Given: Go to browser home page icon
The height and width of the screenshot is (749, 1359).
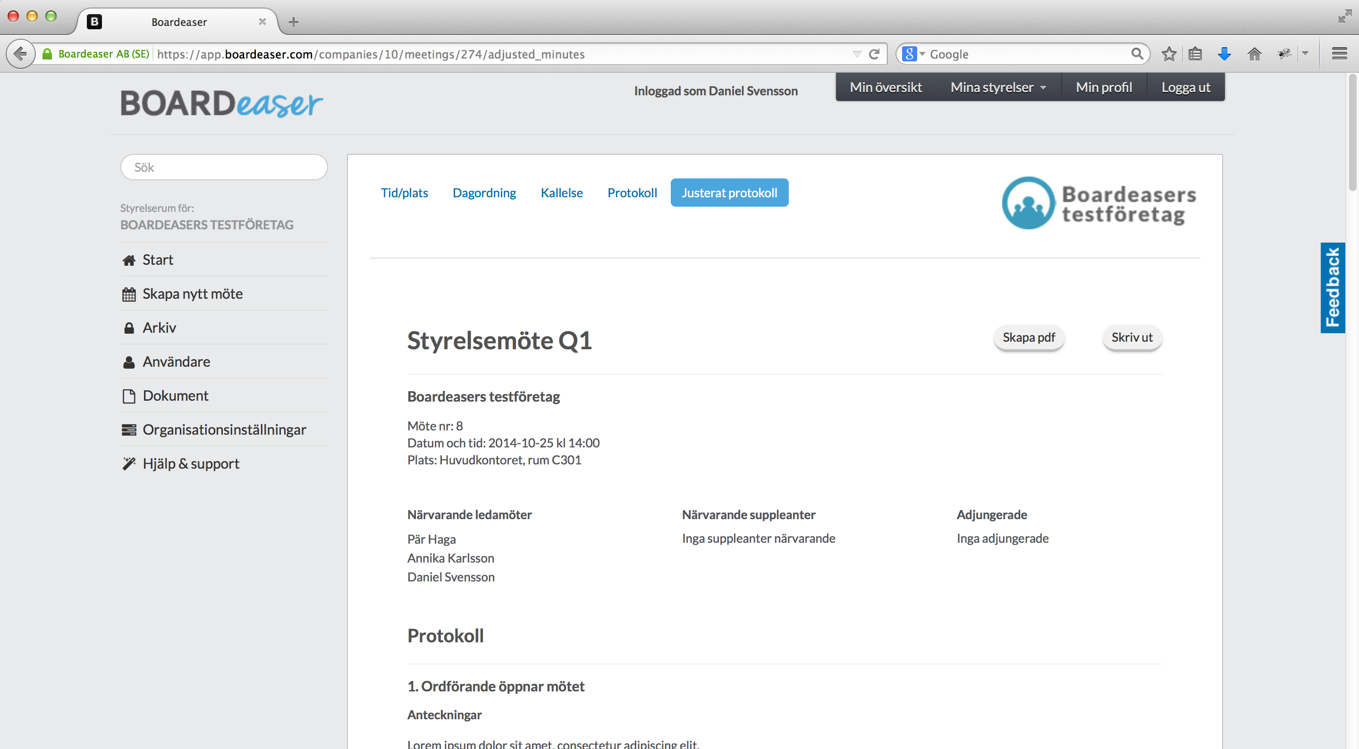Looking at the screenshot, I should (x=1255, y=54).
